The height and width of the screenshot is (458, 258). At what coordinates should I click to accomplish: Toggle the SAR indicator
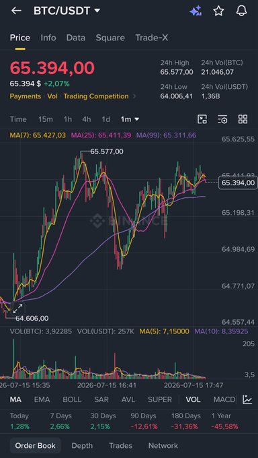[x=101, y=399]
